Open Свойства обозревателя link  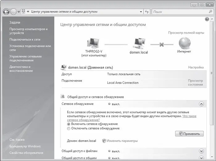(26, 153)
